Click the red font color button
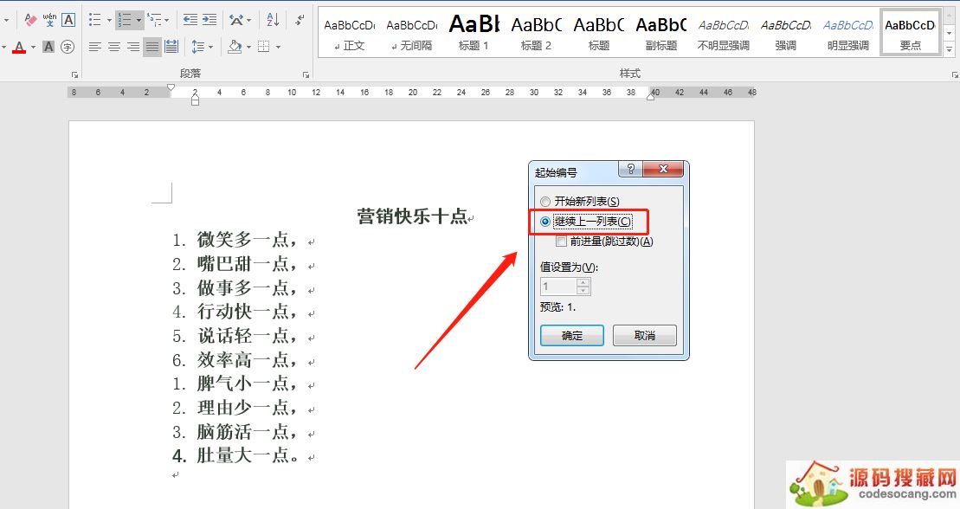 pyautogui.click(x=19, y=47)
